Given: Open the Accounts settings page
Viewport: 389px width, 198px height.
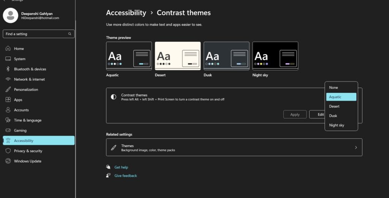Looking at the screenshot, I should click(21, 110).
